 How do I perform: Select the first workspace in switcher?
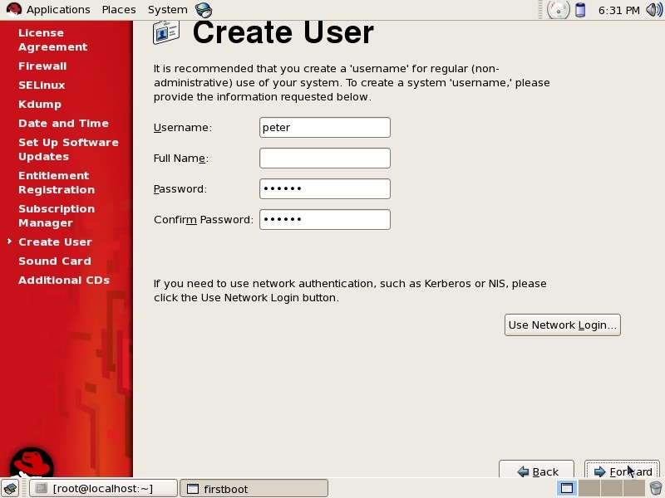pos(567,488)
